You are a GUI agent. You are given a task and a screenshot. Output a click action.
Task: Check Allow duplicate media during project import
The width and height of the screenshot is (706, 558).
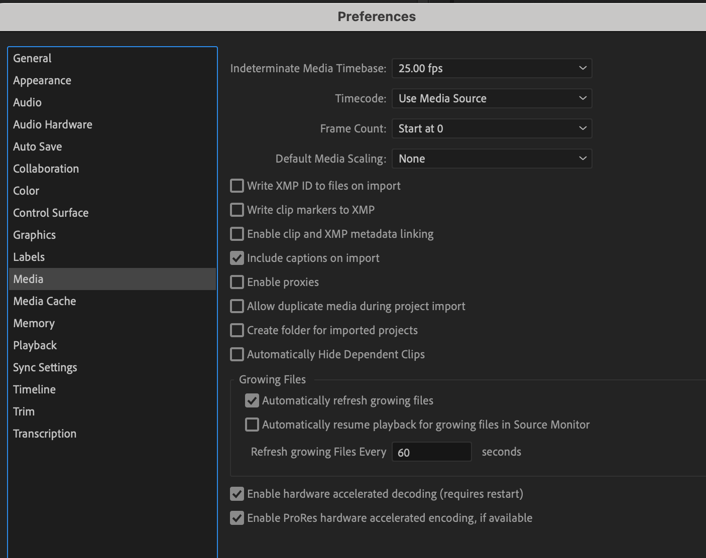[237, 306]
